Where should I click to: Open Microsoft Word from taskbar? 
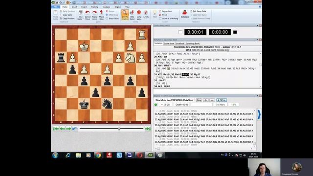(x=129, y=155)
